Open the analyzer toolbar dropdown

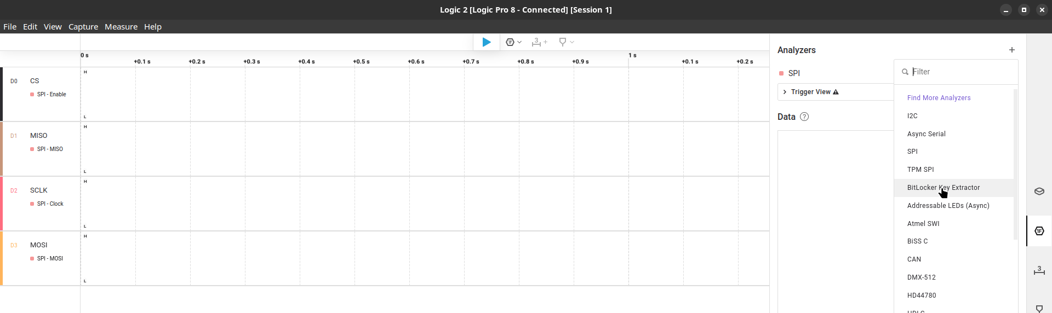point(513,42)
